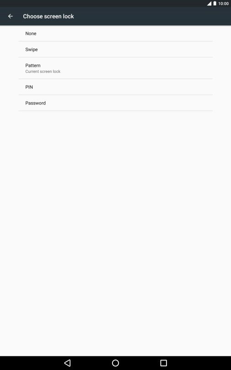Tap the word 'Swipe' in the list
231x370 pixels.
click(32, 49)
